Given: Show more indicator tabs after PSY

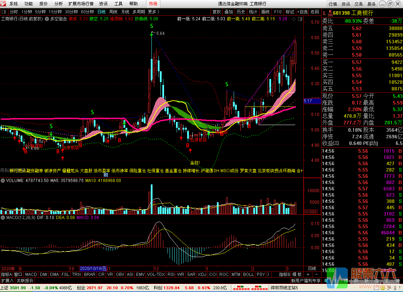Looking at the screenshot, I should (x=268, y=274).
